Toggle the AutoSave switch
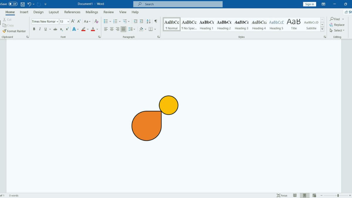This screenshot has width=352, height=198. point(13,4)
